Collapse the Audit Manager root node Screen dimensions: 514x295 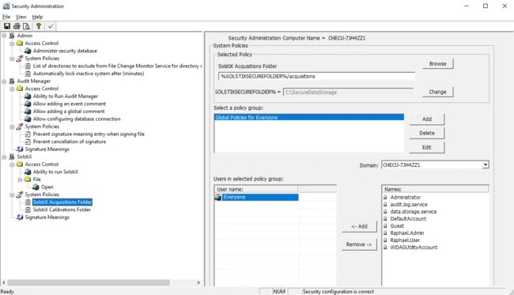pos(4,81)
